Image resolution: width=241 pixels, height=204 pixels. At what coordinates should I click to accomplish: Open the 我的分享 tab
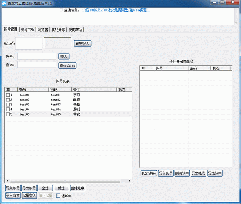tap(58, 29)
